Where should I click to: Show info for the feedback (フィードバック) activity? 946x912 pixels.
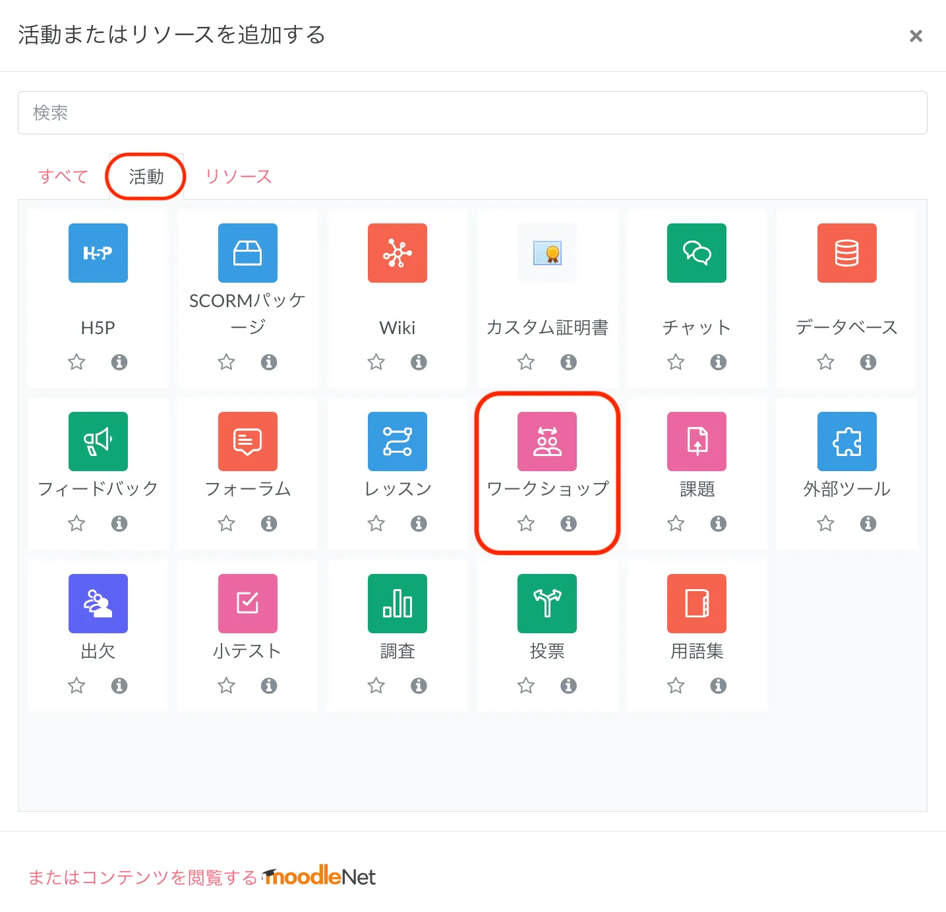(119, 524)
